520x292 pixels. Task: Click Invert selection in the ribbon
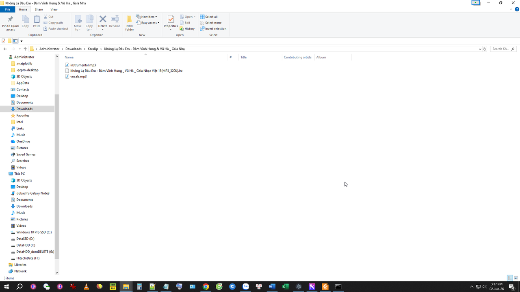pyautogui.click(x=213, y=29)
